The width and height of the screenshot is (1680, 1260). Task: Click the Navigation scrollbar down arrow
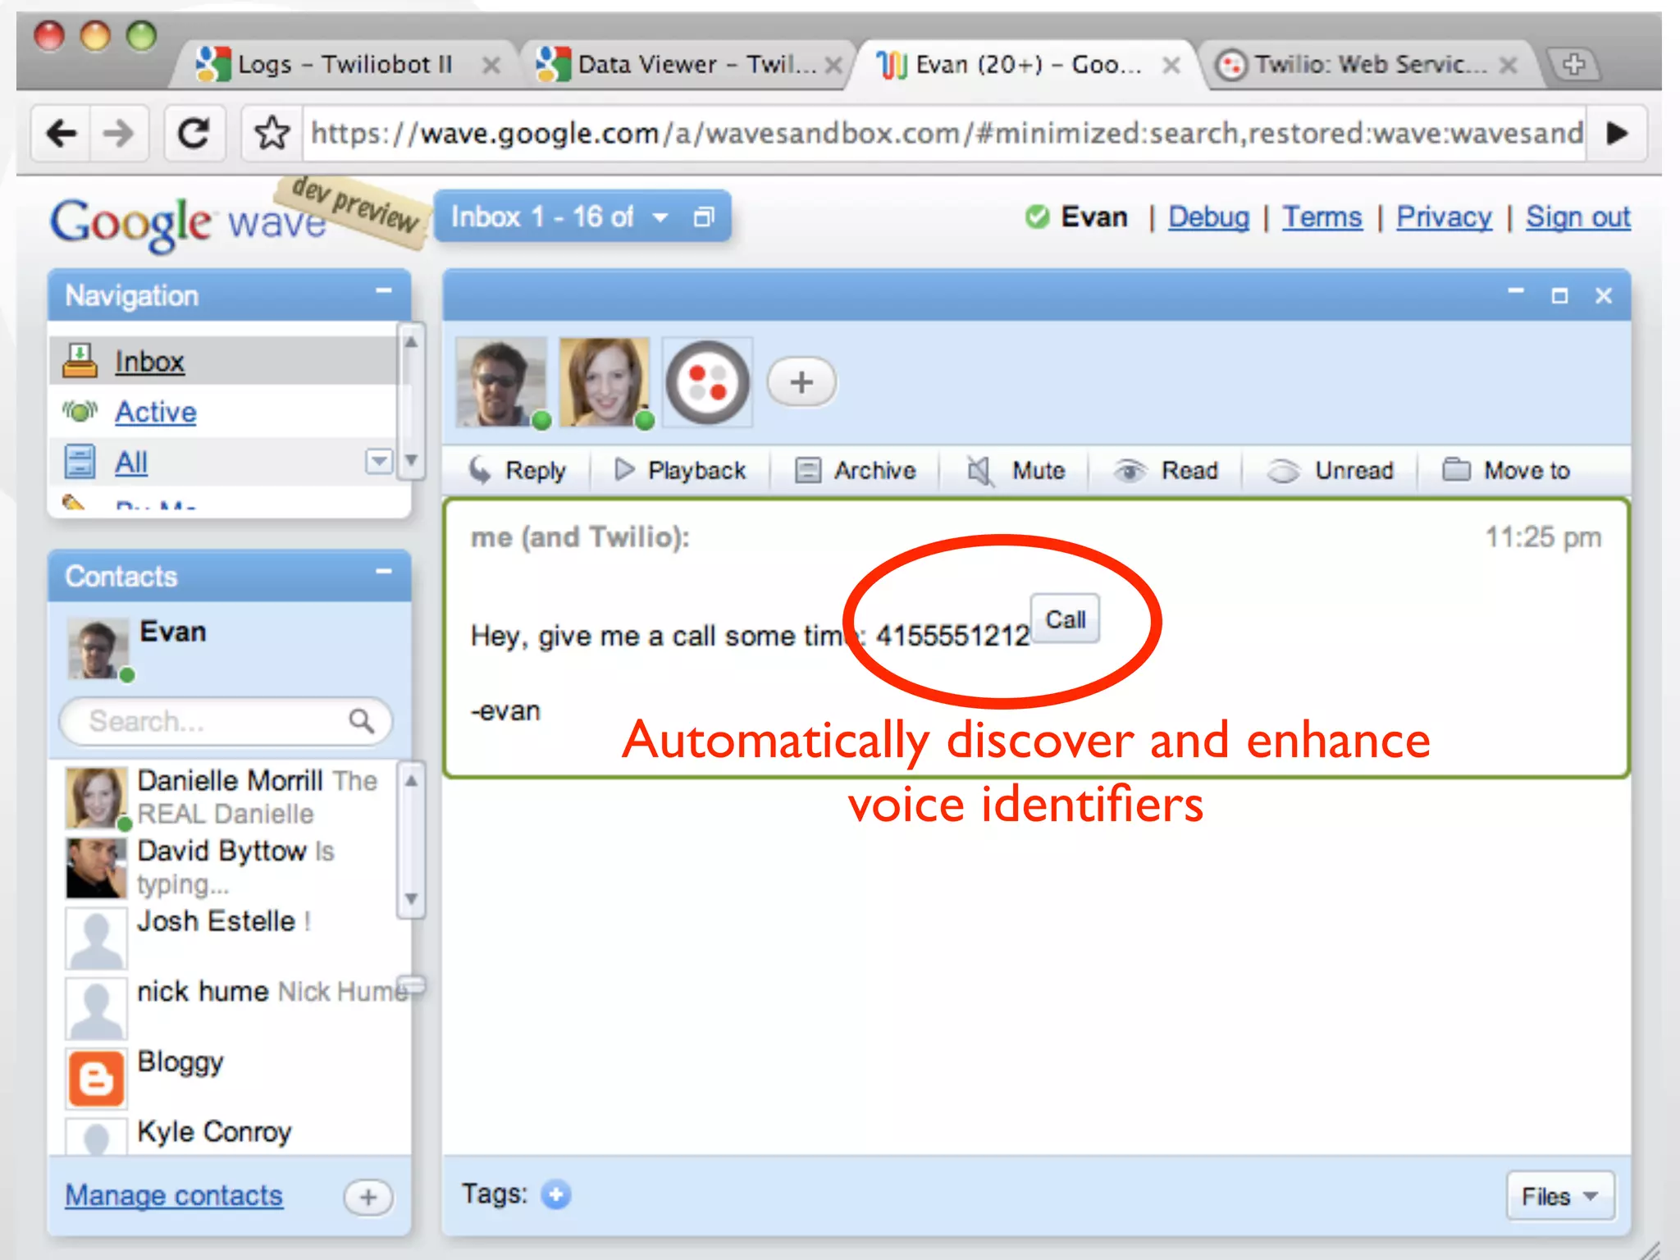412,460
